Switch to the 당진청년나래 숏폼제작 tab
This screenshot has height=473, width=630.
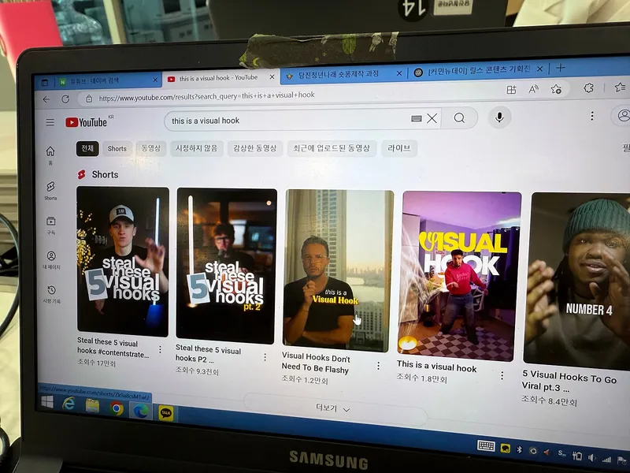(339, 74)
